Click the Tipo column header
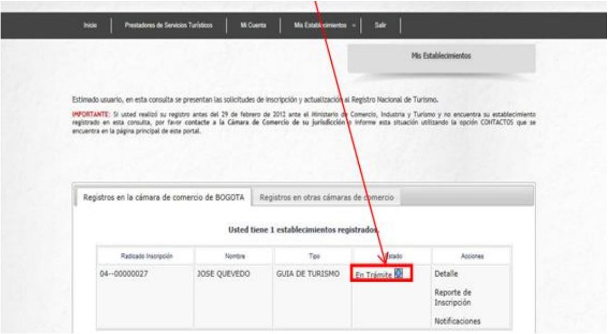Screen dimensions: 608x334 pos(313,256)
